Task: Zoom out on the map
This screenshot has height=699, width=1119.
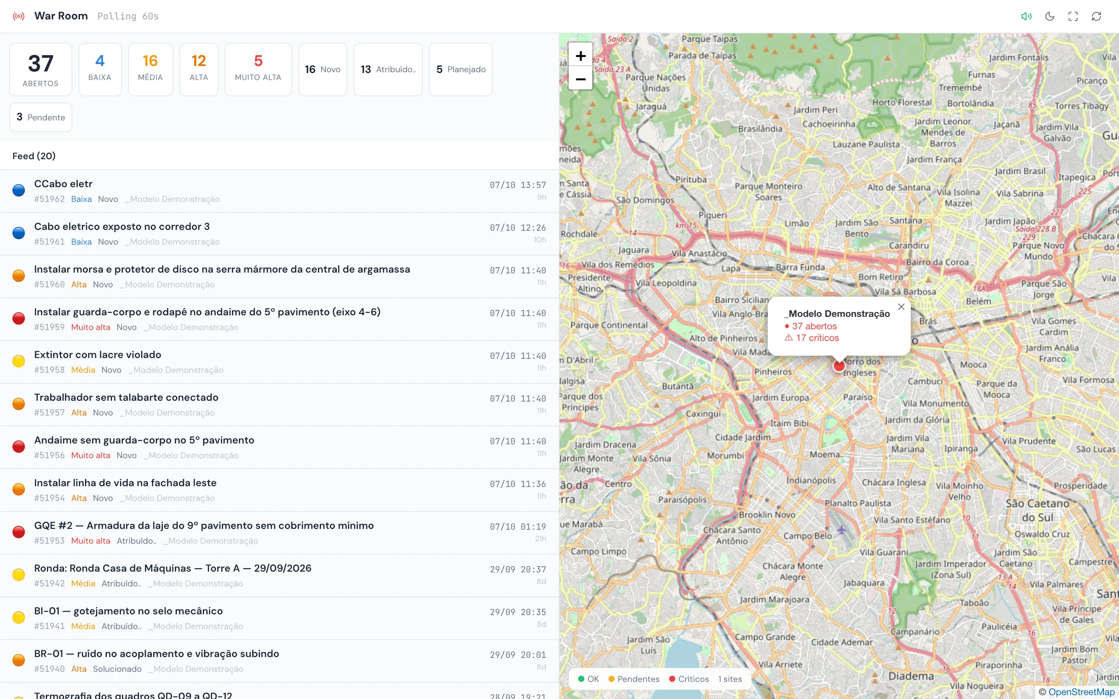Action: tap(580, 79)
